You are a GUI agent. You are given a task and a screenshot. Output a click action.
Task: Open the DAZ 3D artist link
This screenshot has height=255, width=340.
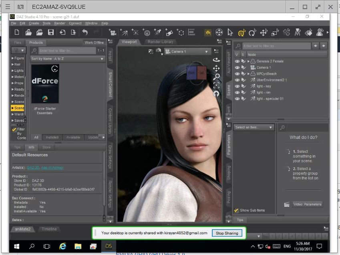[33, 168]
